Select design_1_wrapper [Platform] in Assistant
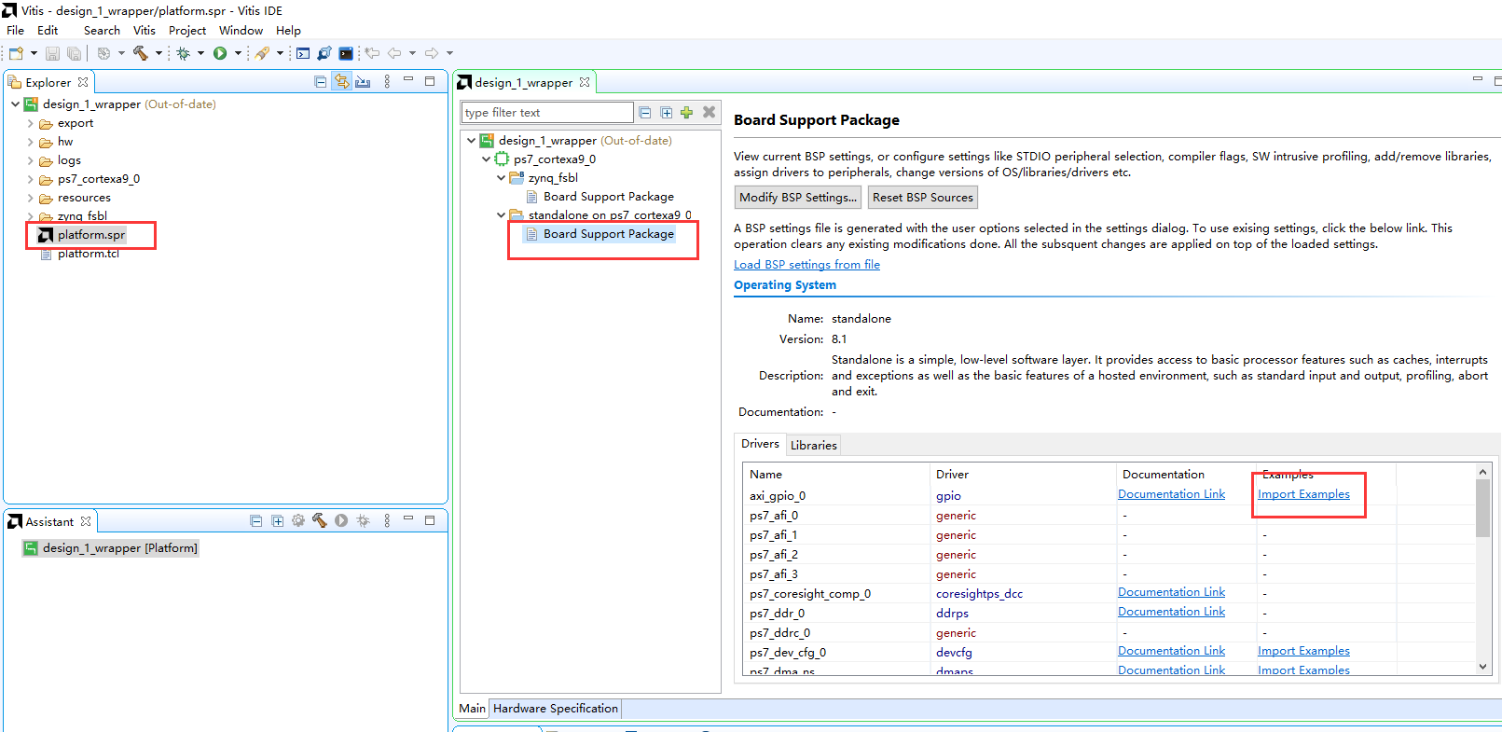This screenshot has height=732, width=1502. [x=119, y=548]
